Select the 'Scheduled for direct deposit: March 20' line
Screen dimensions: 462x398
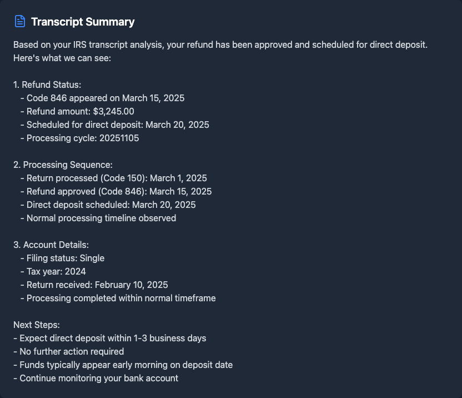point(118,125)
